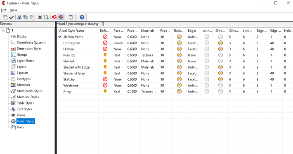Click Textures ... materials cell in Realistic row

(x=149, y=55)
